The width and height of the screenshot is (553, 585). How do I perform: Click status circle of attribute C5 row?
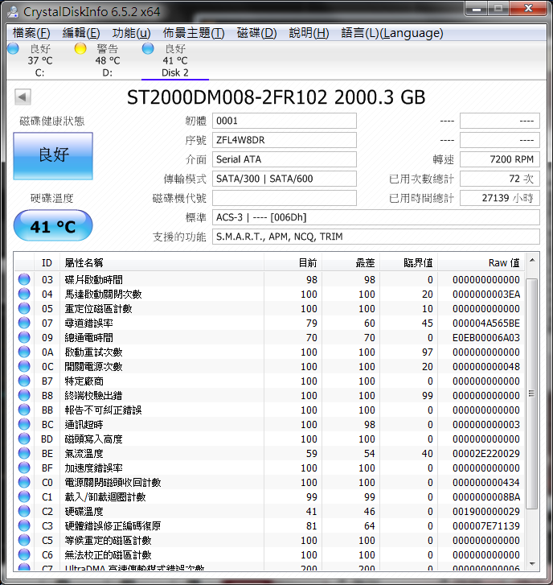point(24,540)
